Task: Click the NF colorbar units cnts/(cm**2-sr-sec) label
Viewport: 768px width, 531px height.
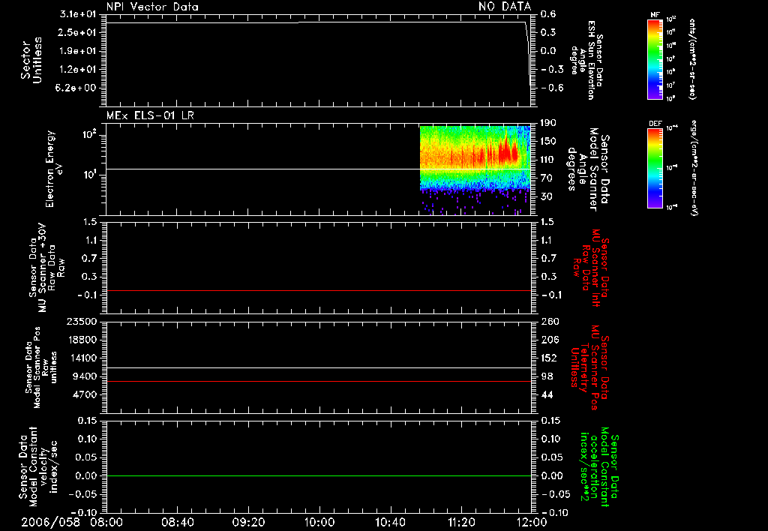Action: coord(691,58)
